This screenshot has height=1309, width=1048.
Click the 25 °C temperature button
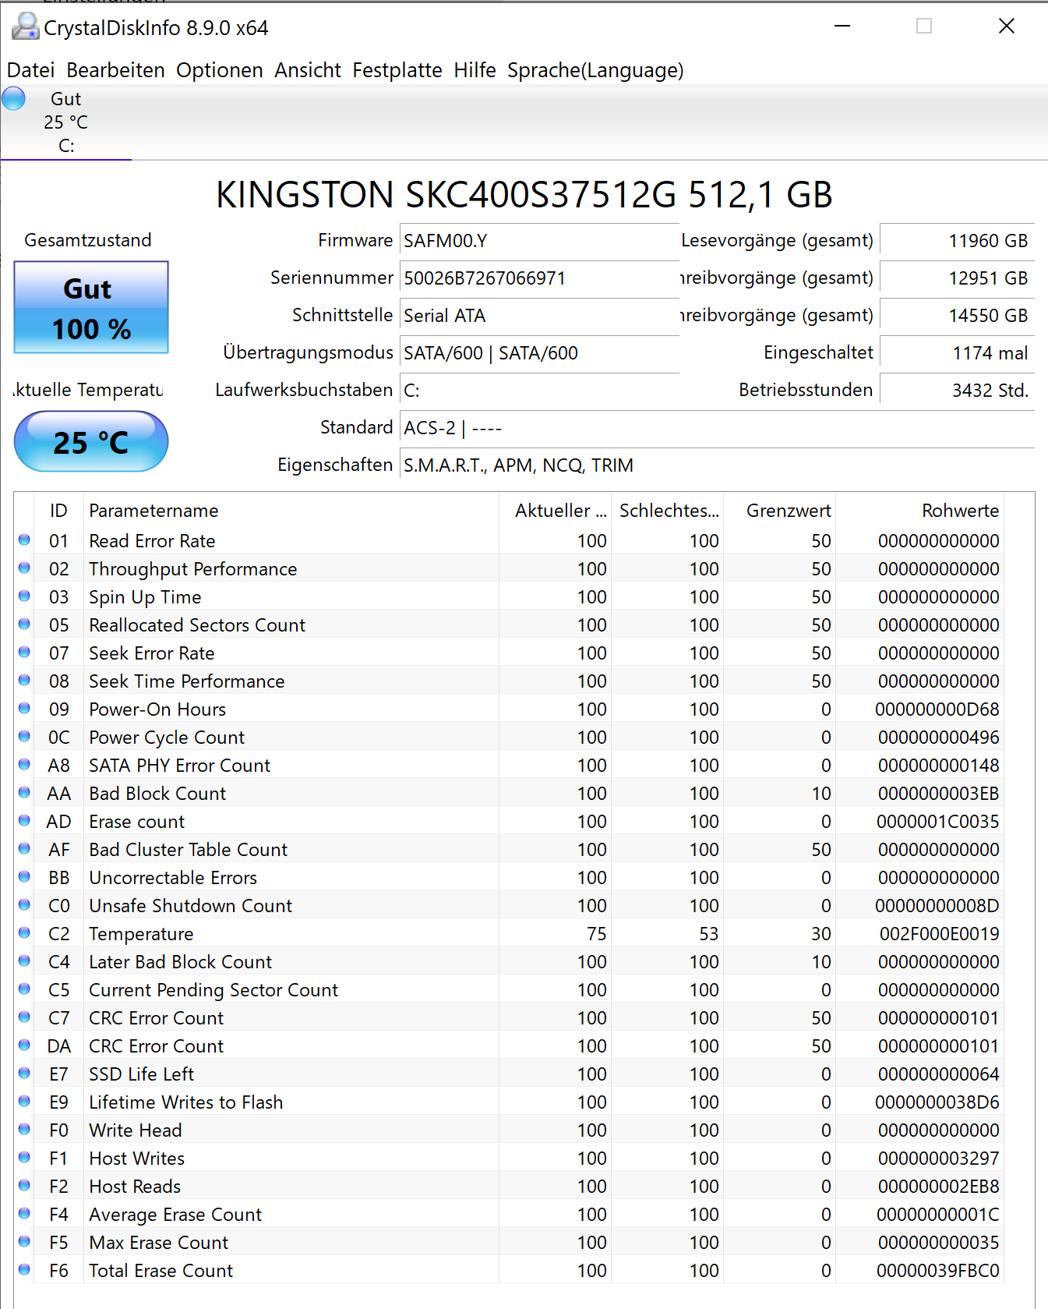tap(91, 441)
